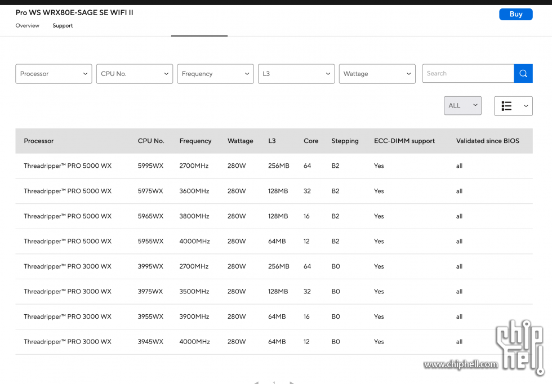
Task: Open the Frequency filter dropdown
Action: click(215, 74)
